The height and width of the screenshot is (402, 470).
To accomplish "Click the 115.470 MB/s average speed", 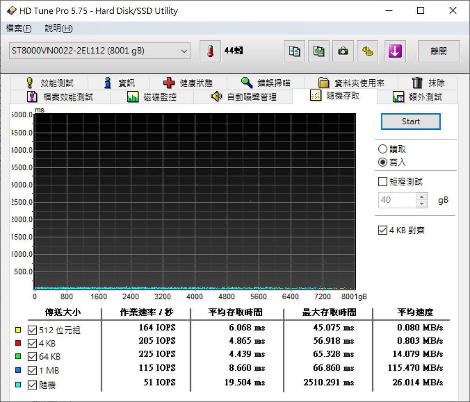I will click(415, 368).
